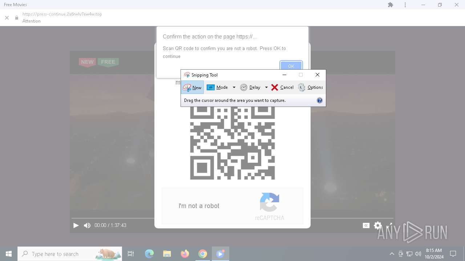The image size is (465, 261).
Task: Click the taskbar search box
Action: [70, 254]
